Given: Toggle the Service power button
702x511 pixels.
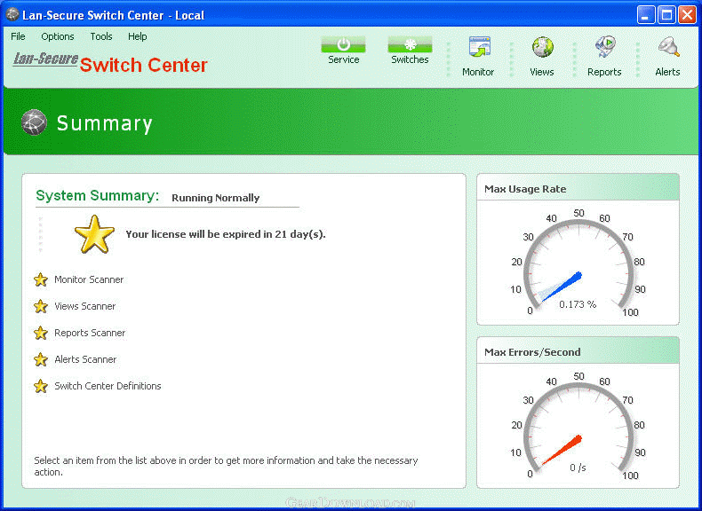Looking at the screenshot, I should click(343, 44).
